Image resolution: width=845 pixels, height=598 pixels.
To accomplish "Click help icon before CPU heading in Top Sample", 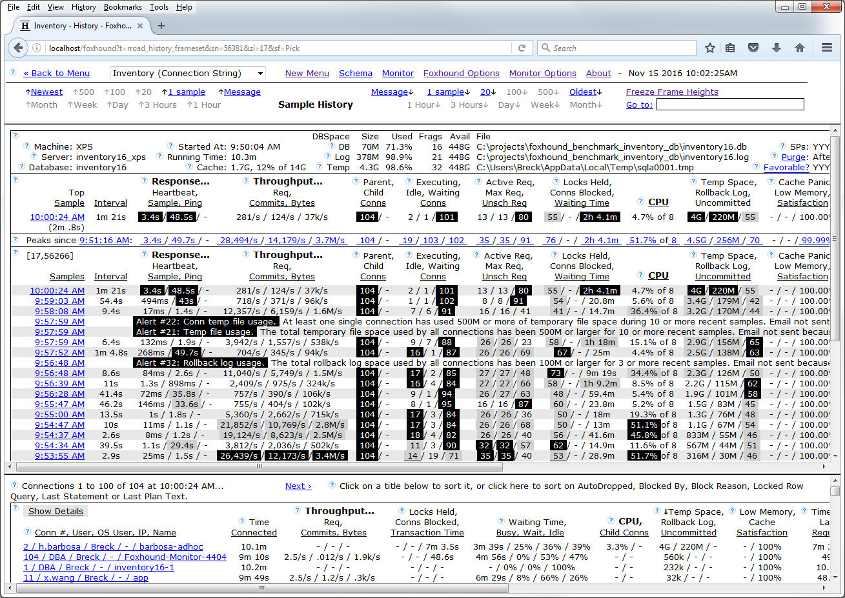I will (x=640, y=201).
